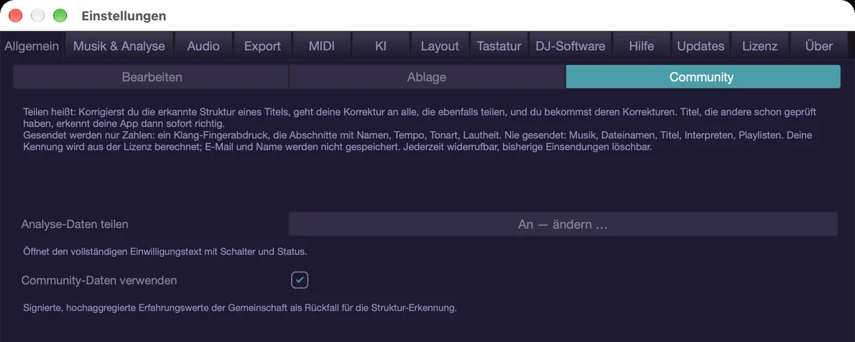Viewport: 855px width, 342px height.
Task: Open the Allgemein settings tab
Action: coord(32,46)
